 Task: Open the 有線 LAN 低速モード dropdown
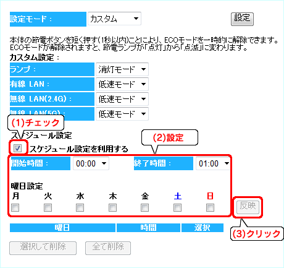point(122,84)
